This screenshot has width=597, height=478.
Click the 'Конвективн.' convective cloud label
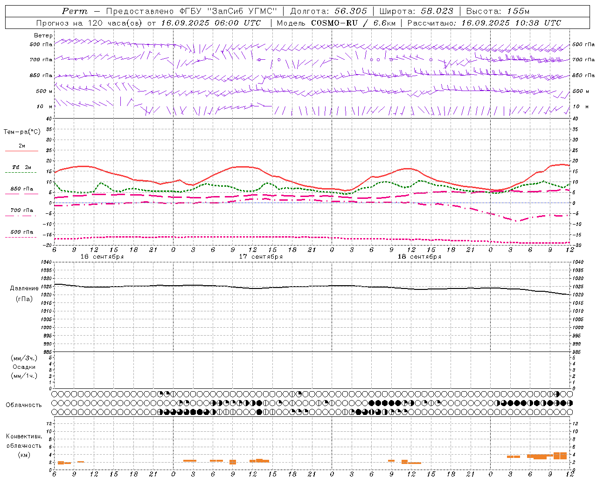coord(24,436)
